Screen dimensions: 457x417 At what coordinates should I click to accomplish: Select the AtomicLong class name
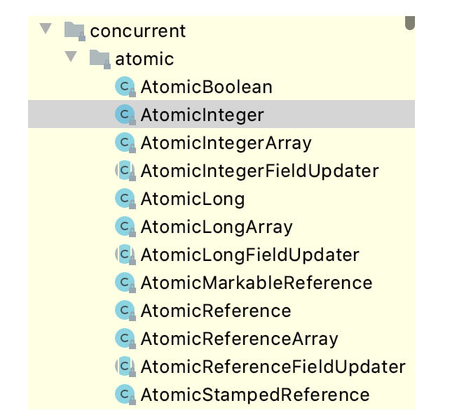(x=193, y=199)
